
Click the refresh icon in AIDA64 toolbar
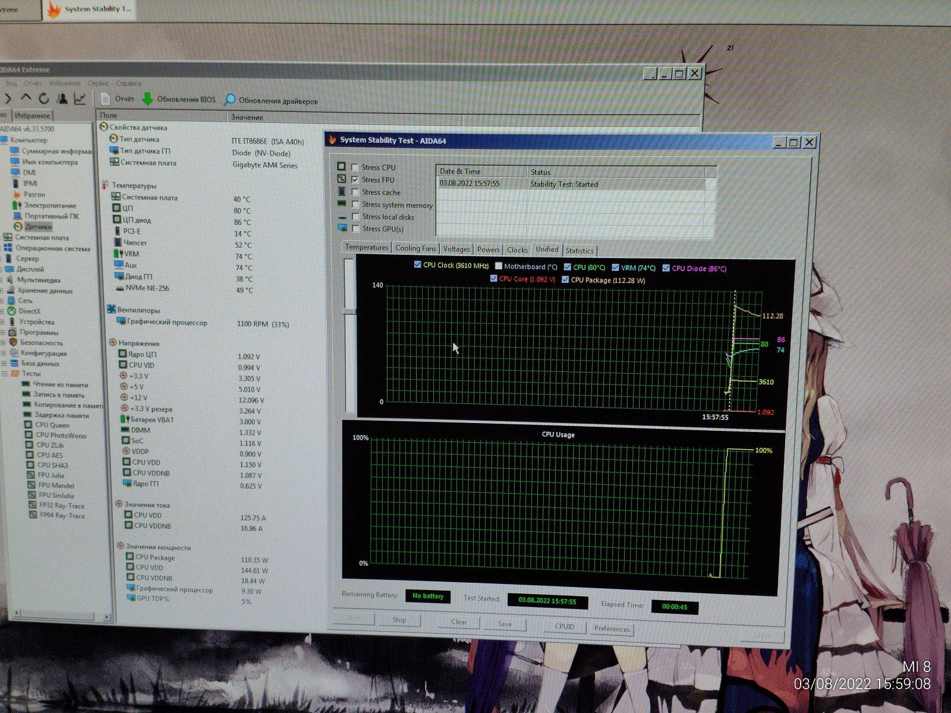pos(44,98)
